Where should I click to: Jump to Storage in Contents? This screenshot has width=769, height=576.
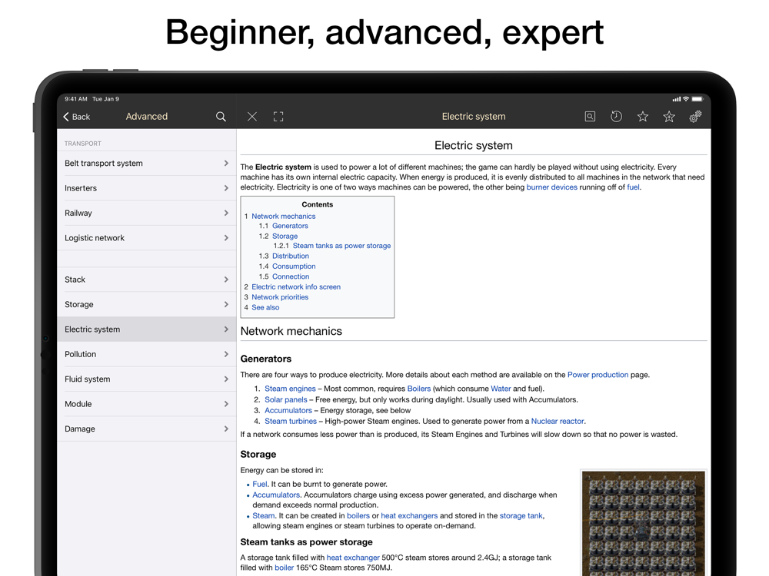tap(285, 236)
